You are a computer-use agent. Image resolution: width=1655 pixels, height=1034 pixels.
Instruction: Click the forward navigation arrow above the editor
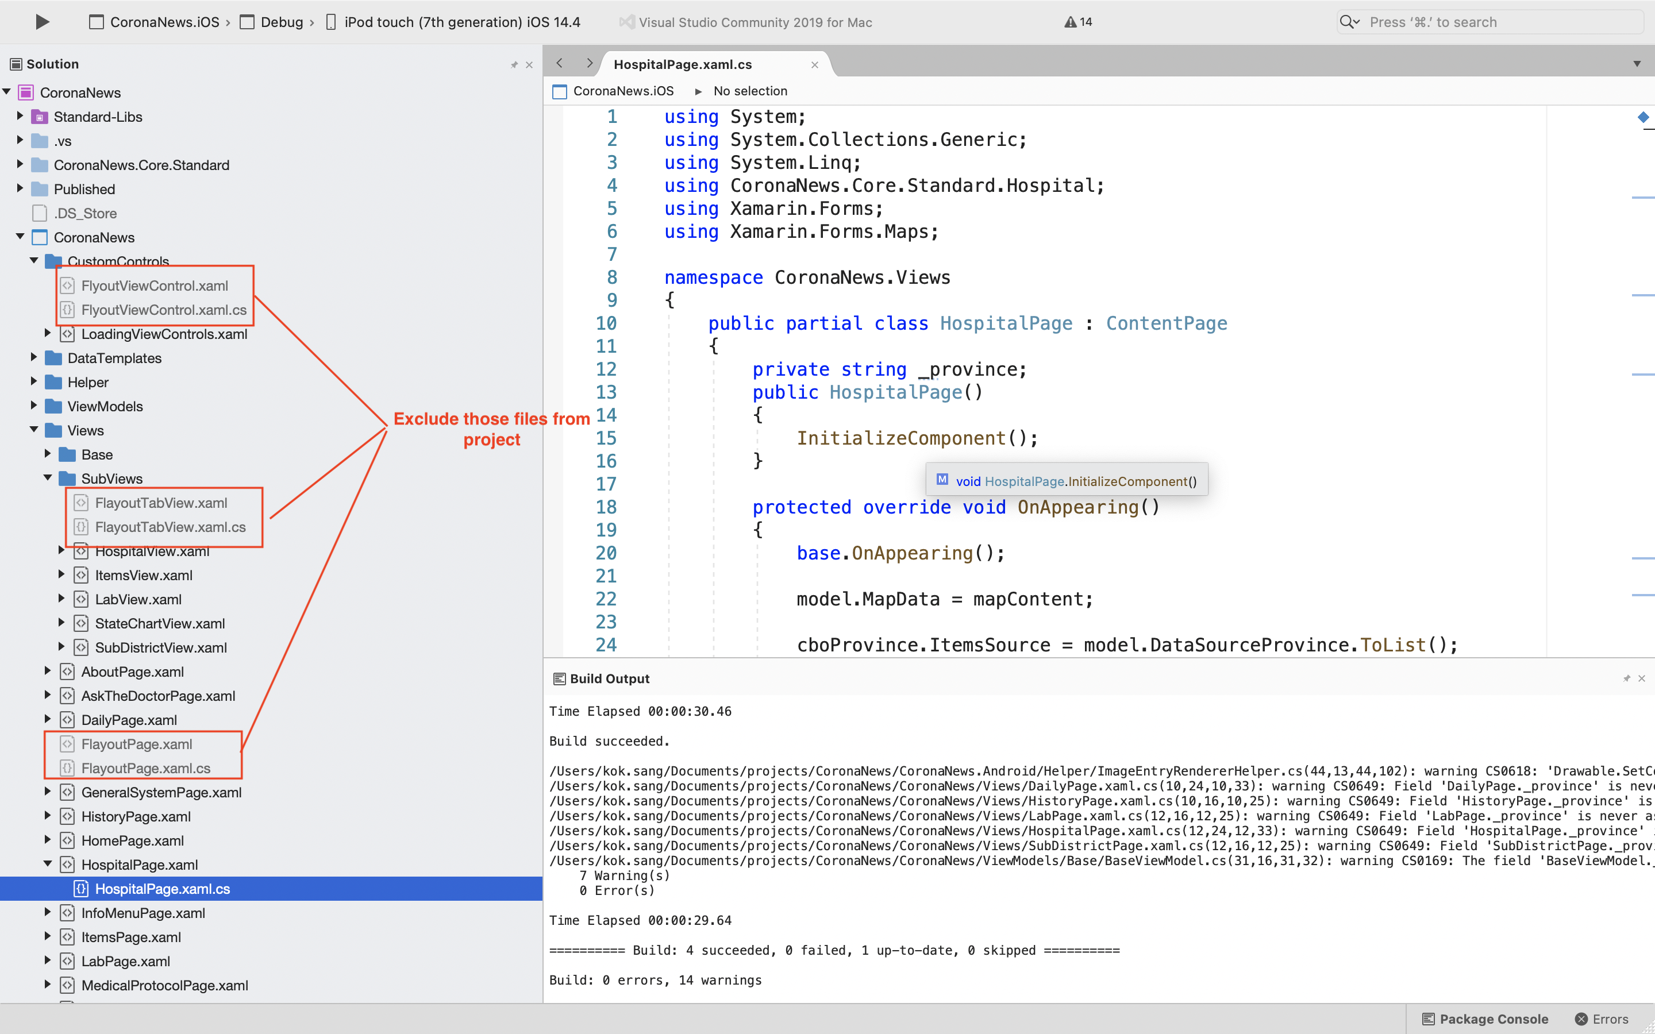(590, 63)
